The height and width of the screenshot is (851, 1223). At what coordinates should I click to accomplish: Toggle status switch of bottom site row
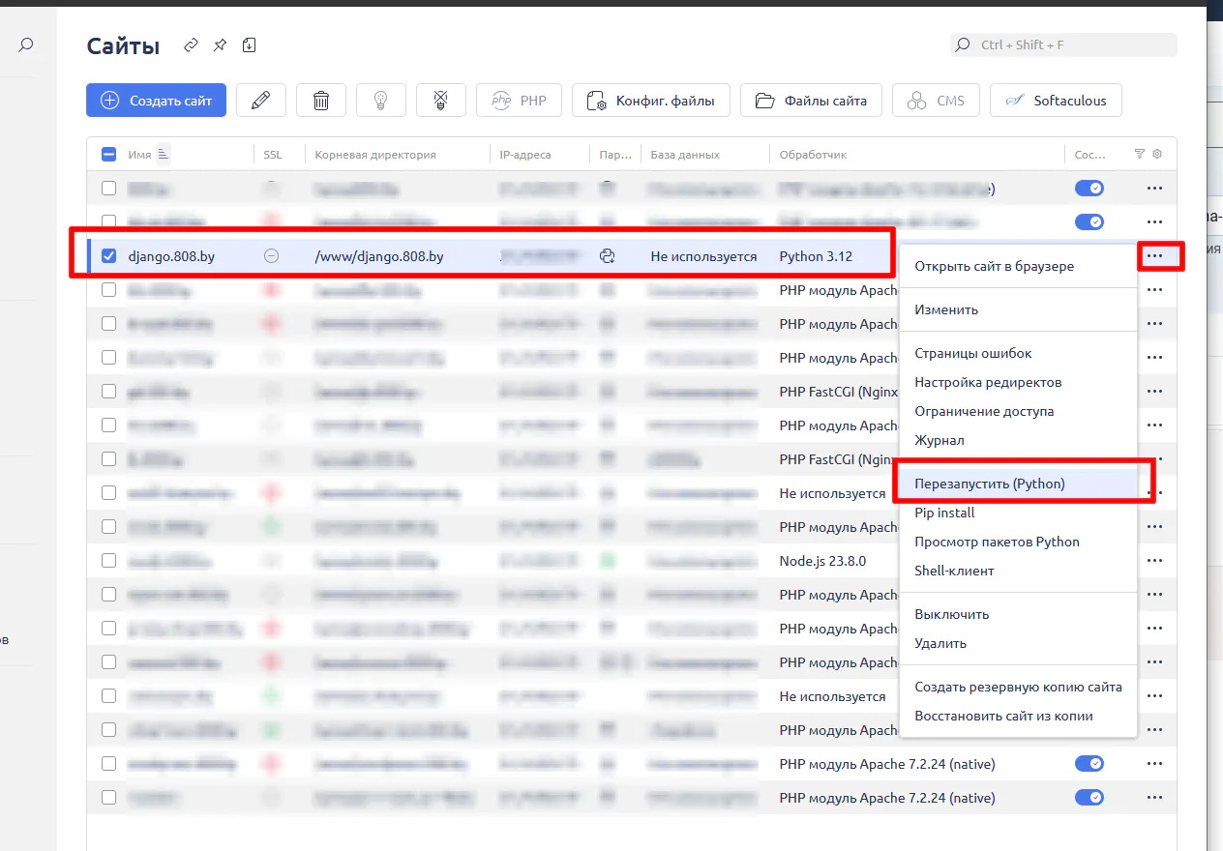point(1089,798)
